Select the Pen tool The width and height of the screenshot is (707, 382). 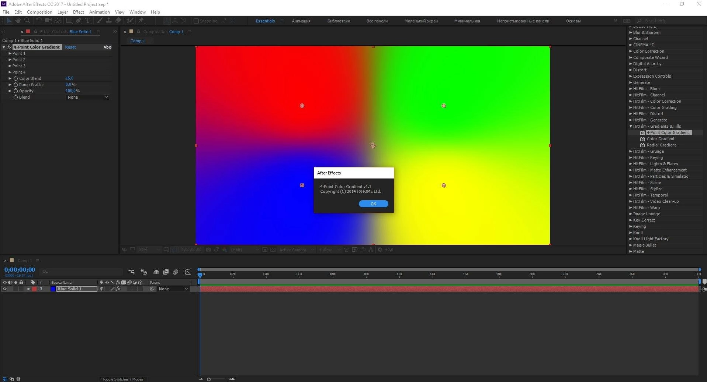click(x=78, y=21)
